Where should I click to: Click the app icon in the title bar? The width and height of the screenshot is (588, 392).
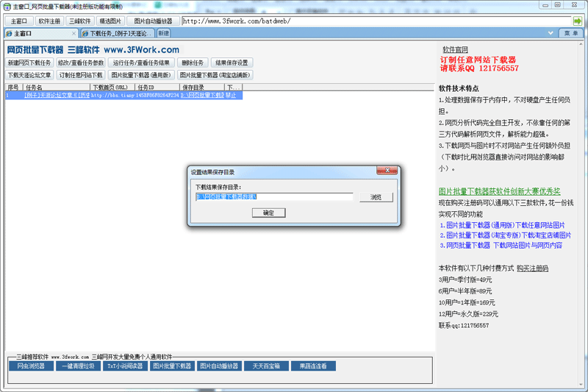coord(7,7)
